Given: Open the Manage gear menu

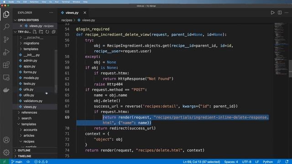Looking at the screenshot, I should [6, 153].
